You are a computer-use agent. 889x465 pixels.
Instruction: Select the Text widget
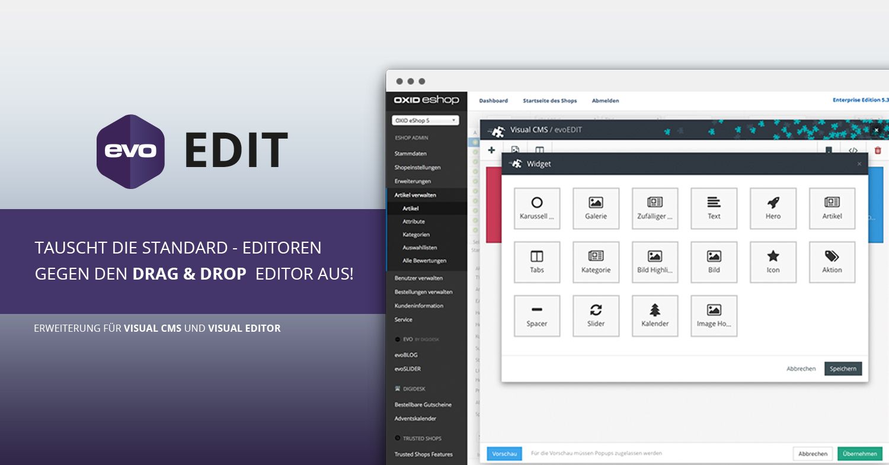[x=714, y=209]
